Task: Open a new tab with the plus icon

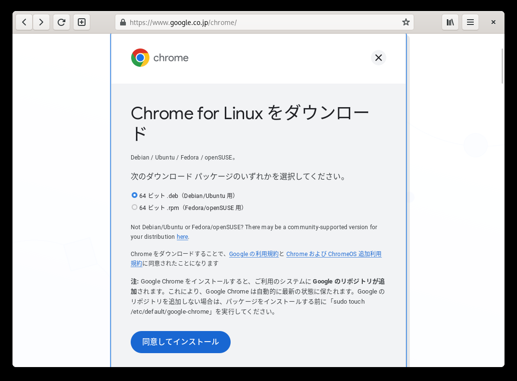Action: [81, 23]
